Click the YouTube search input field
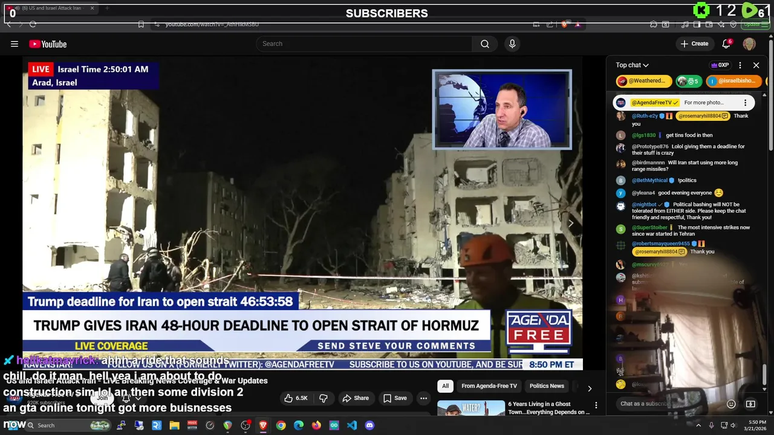Viewport: 774px width, 435px height. pyautogui.click(x=364, y=43)
